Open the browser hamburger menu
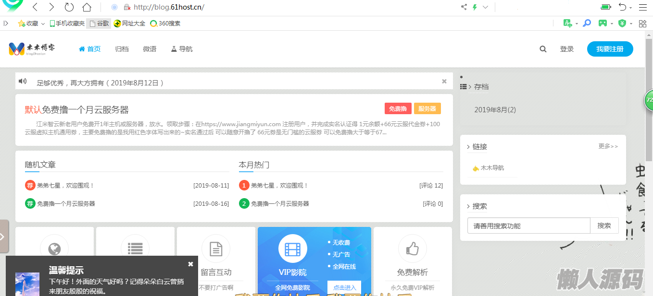653x296 pixels. pos(643,7)
